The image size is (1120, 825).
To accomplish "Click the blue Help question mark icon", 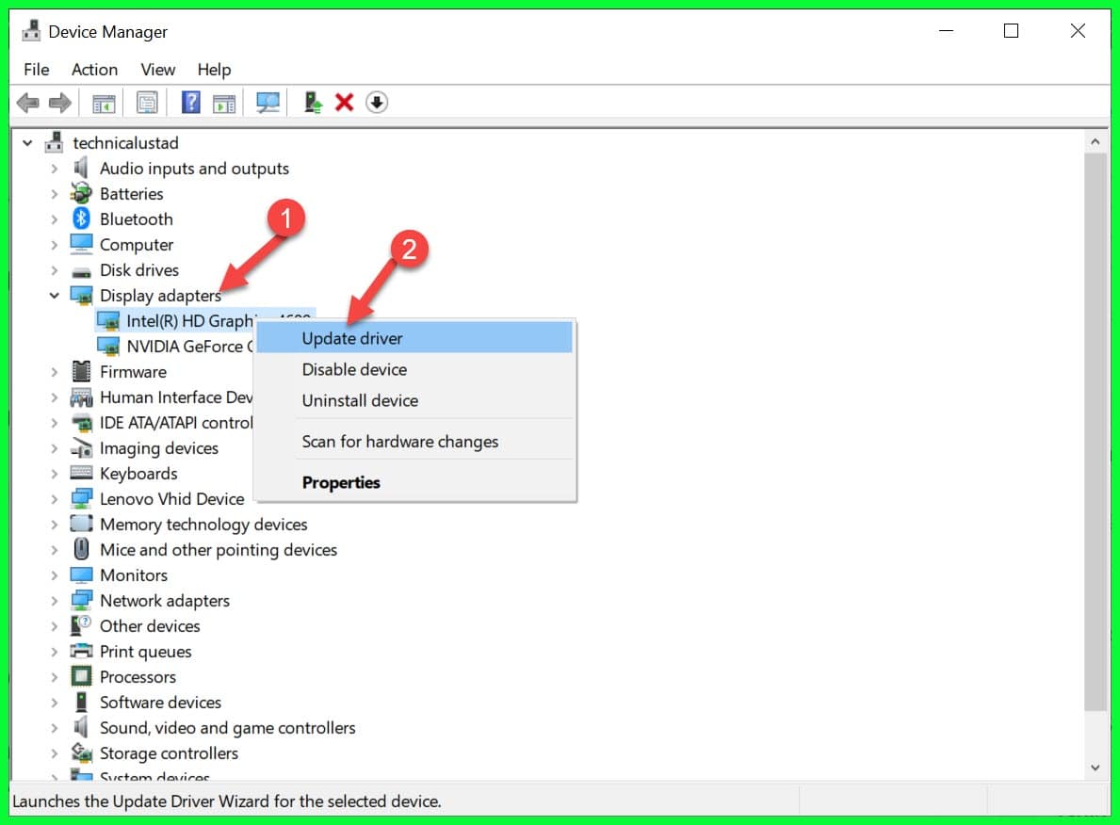I will tap(191, 103).
